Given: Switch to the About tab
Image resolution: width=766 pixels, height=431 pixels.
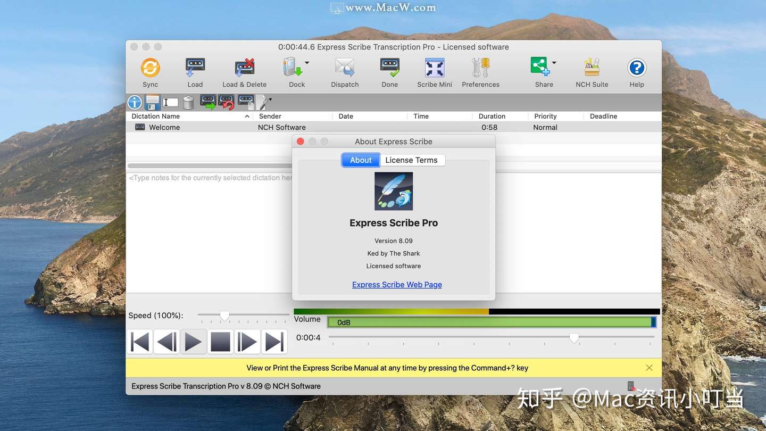Looking at the screenshot, I should click(361, 160).
